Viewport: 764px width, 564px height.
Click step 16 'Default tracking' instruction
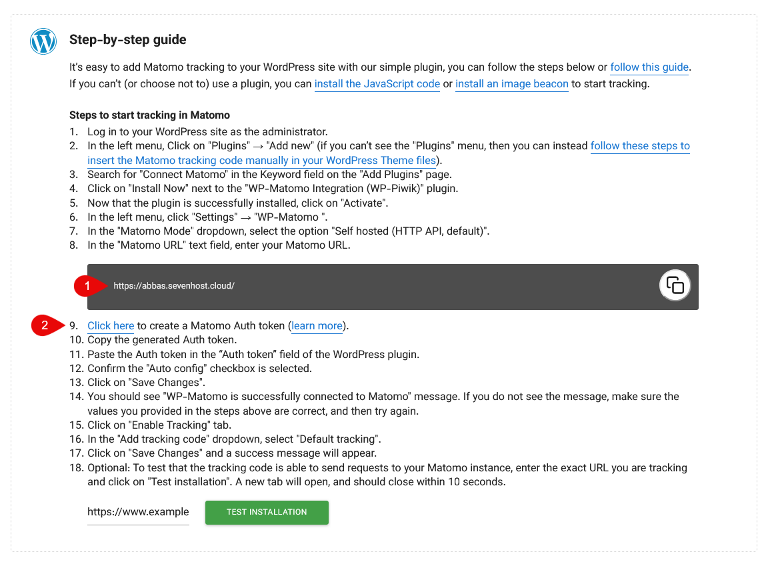pyautogui.click(x=235, y=439)
